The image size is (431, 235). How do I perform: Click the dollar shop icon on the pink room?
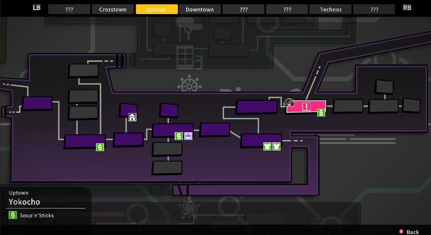(321, 112)
